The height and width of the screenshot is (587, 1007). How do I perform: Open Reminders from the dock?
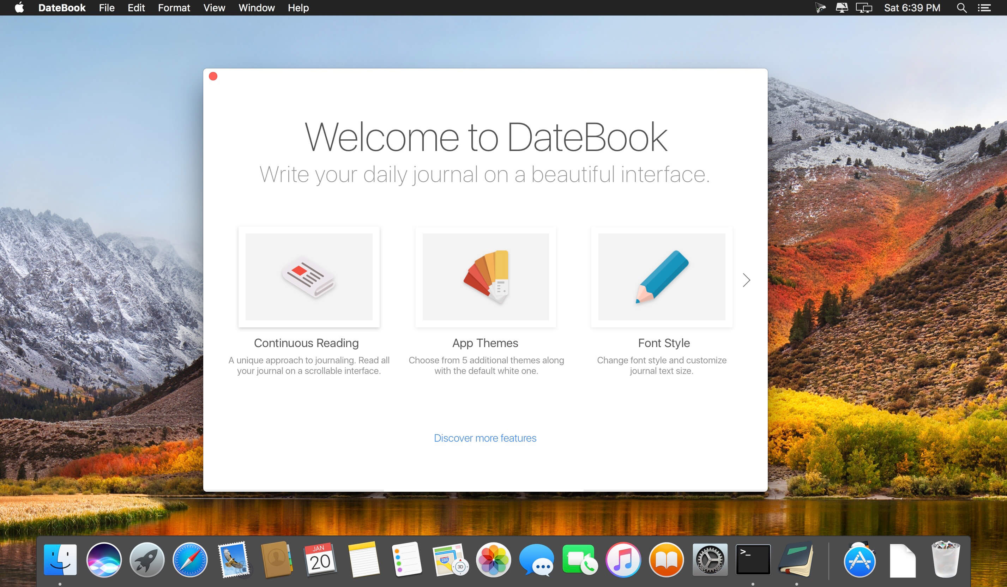(x=406, y=559)
